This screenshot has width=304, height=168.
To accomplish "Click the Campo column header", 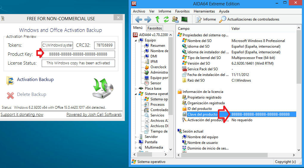I will pos(203,29).
